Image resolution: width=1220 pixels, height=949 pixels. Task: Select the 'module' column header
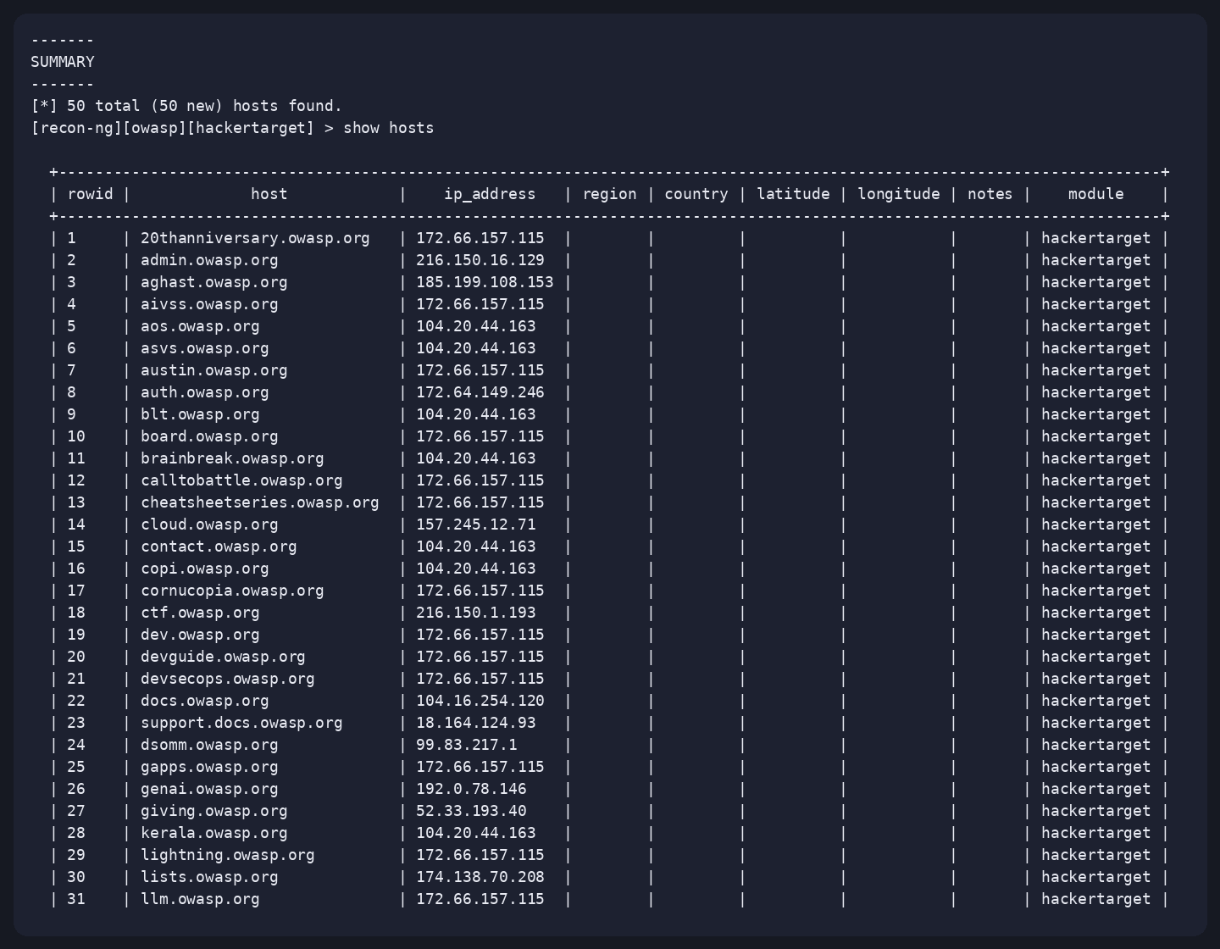coord(1096,194)
